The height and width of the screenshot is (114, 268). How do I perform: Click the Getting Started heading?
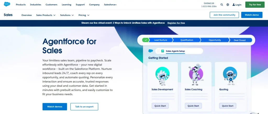coord(158,58)
